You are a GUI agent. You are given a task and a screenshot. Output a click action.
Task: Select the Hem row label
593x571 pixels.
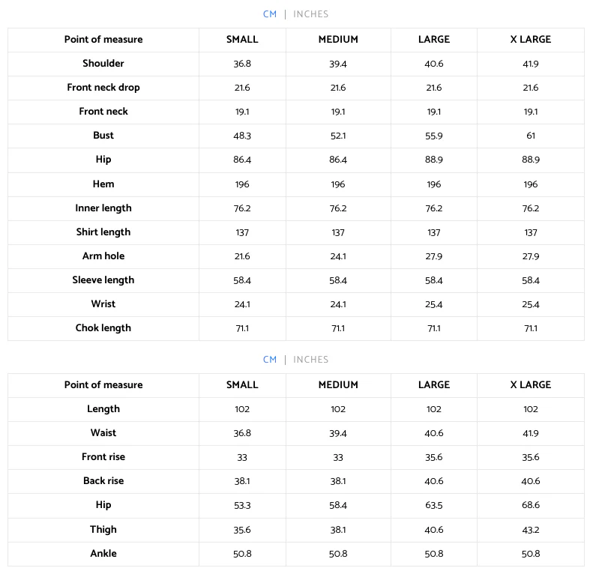click(x=103, y=184)
